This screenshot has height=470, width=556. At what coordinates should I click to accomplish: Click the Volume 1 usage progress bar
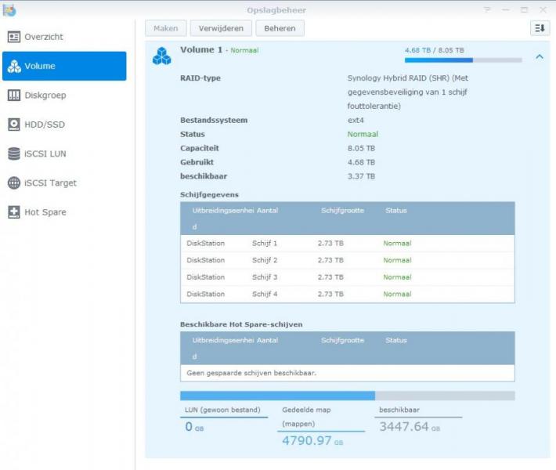tap(463, 60)
